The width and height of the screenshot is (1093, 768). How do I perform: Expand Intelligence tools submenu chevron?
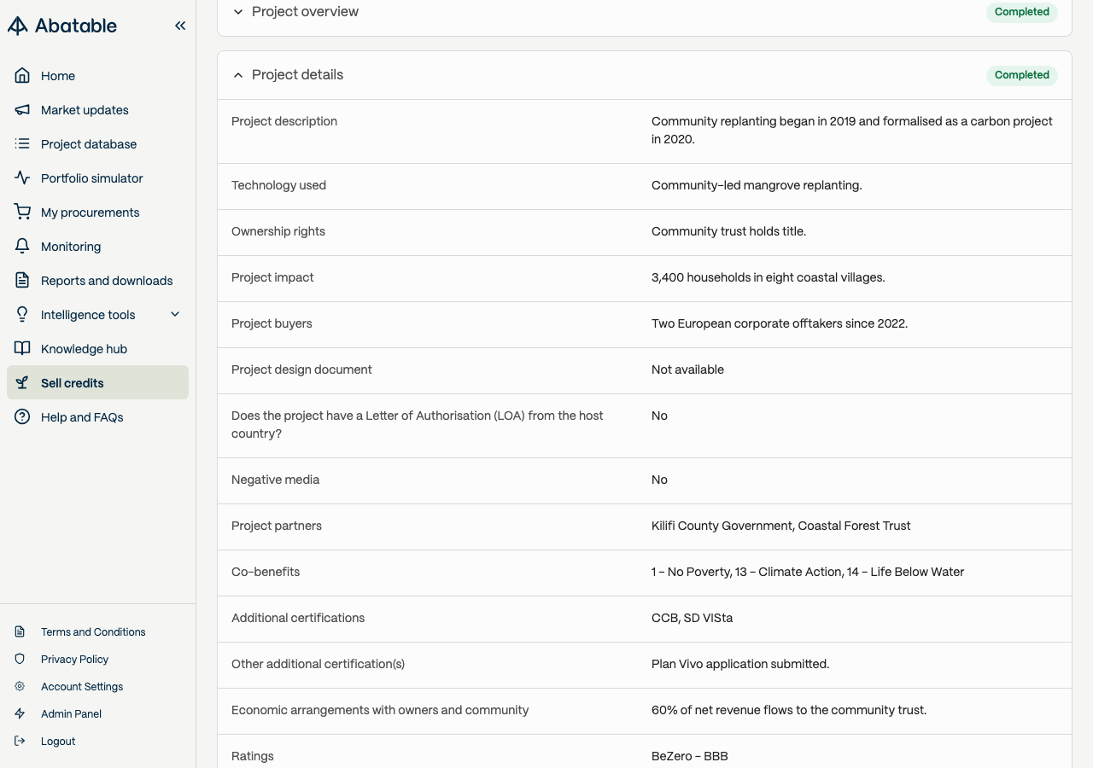coord(175,315)
